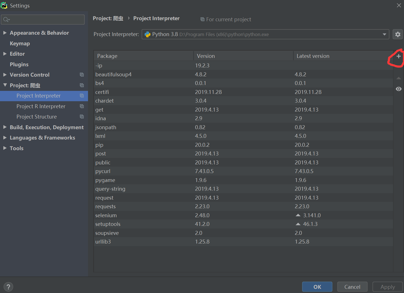Click project-level icon beside Project Structure
This screenshot has width=404, height=293.
pos(82,117)
